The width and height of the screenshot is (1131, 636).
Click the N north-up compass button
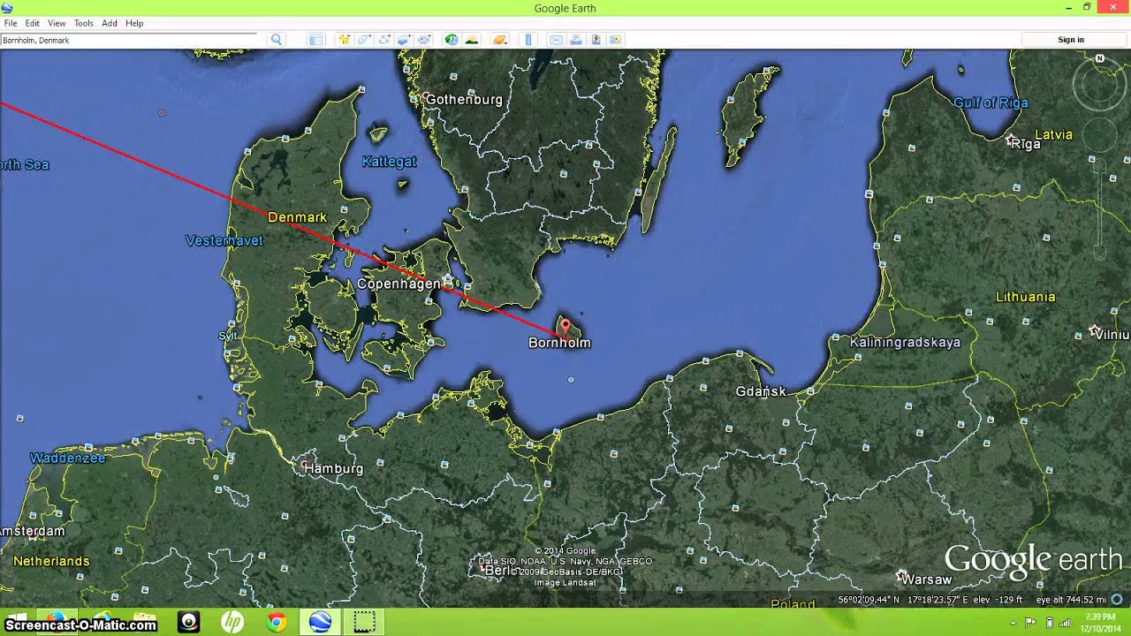(1100, 58)
